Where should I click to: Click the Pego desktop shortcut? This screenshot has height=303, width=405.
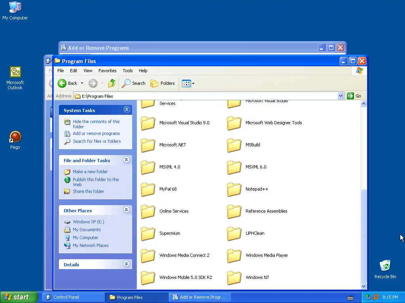coord(15,140)
